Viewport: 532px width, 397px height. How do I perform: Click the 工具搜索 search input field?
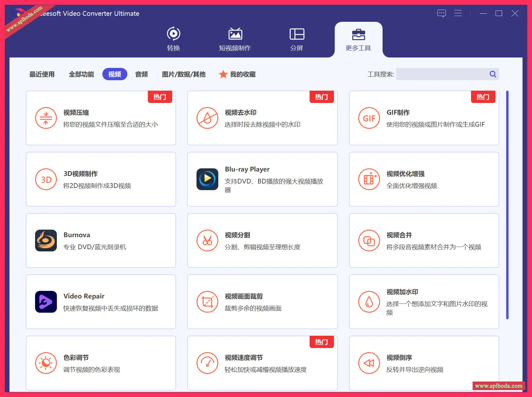[x=442, y=74]
